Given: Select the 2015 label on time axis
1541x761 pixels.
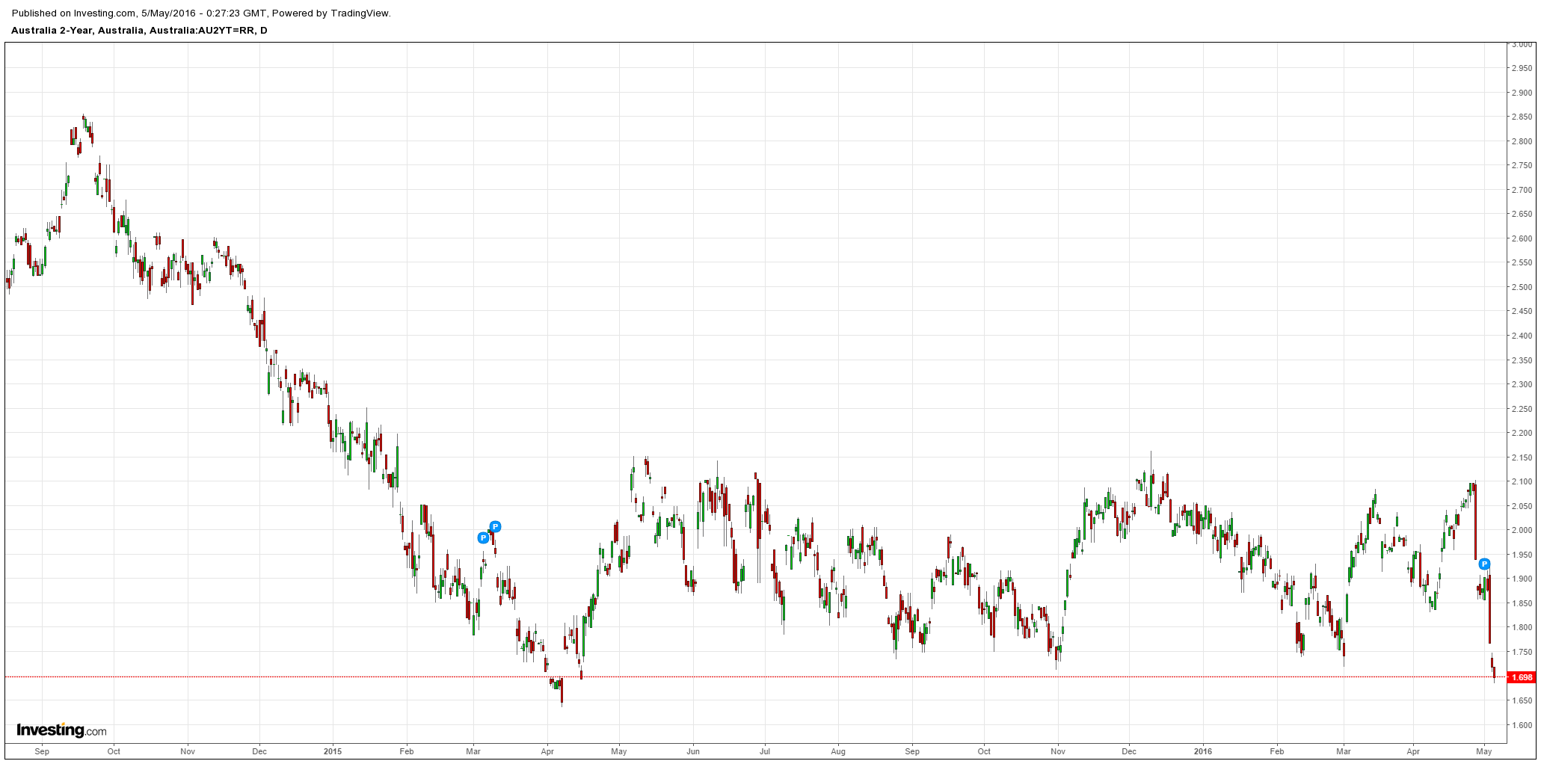Looking at the screenshot, I should click(x=333, y=751).
